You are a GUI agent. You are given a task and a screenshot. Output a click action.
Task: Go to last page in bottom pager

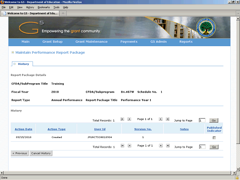tap(168, 145)
